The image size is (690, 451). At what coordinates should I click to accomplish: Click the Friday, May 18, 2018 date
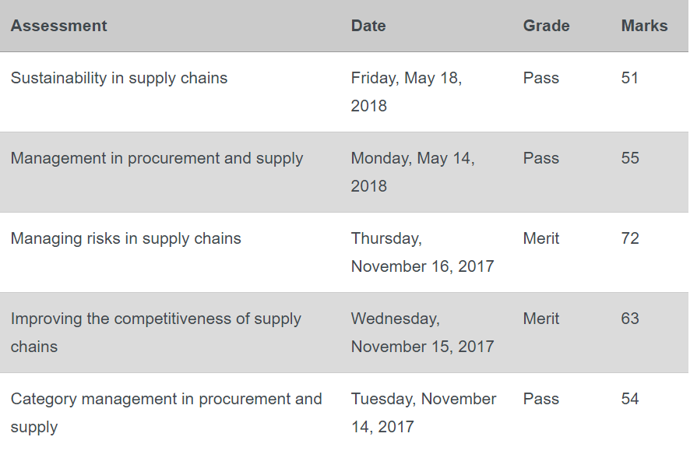pos(407,91)
